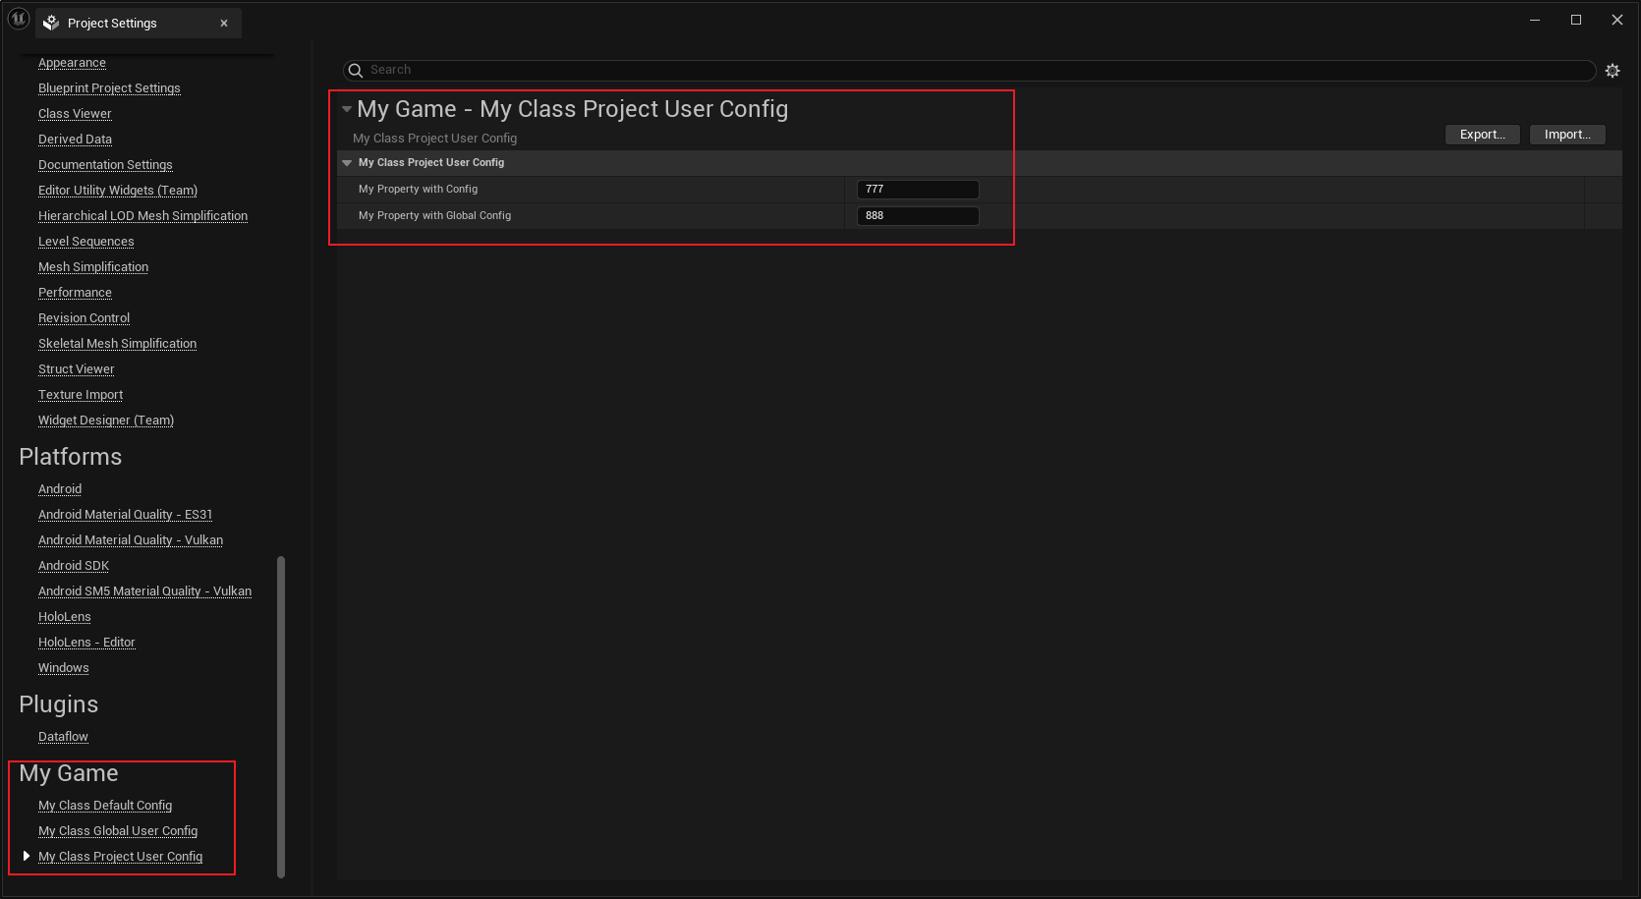The height and width of the screenshot is (899, 1641).
Task: Click the Export button
Action: 1482,135
